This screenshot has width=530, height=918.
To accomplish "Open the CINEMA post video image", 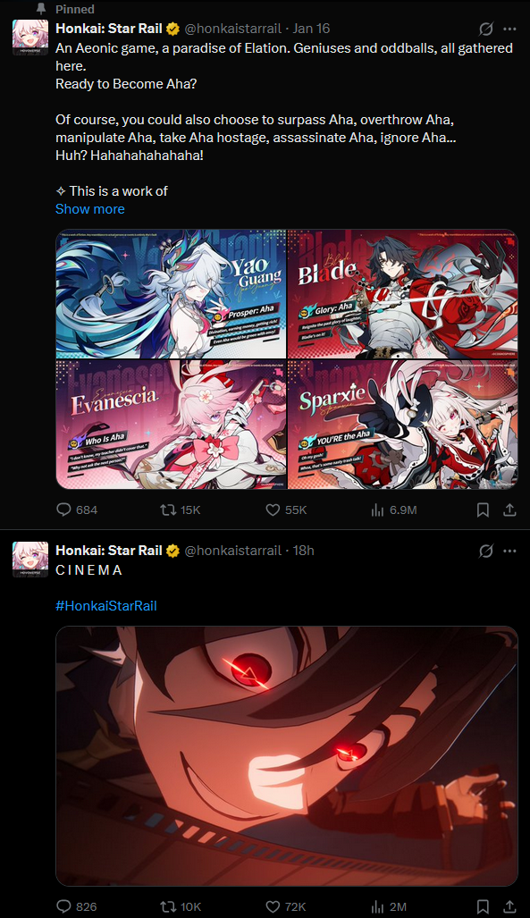I will coord(287,756).
